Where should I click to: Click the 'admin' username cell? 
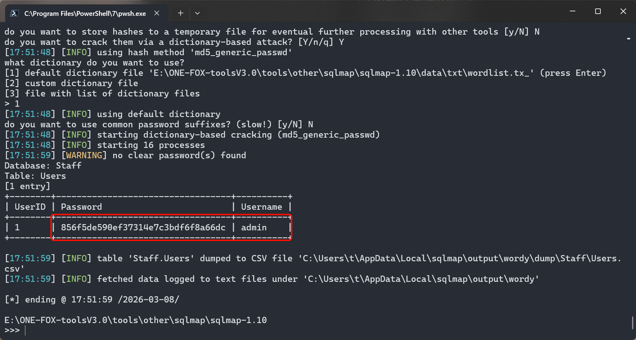coord(254,227)
